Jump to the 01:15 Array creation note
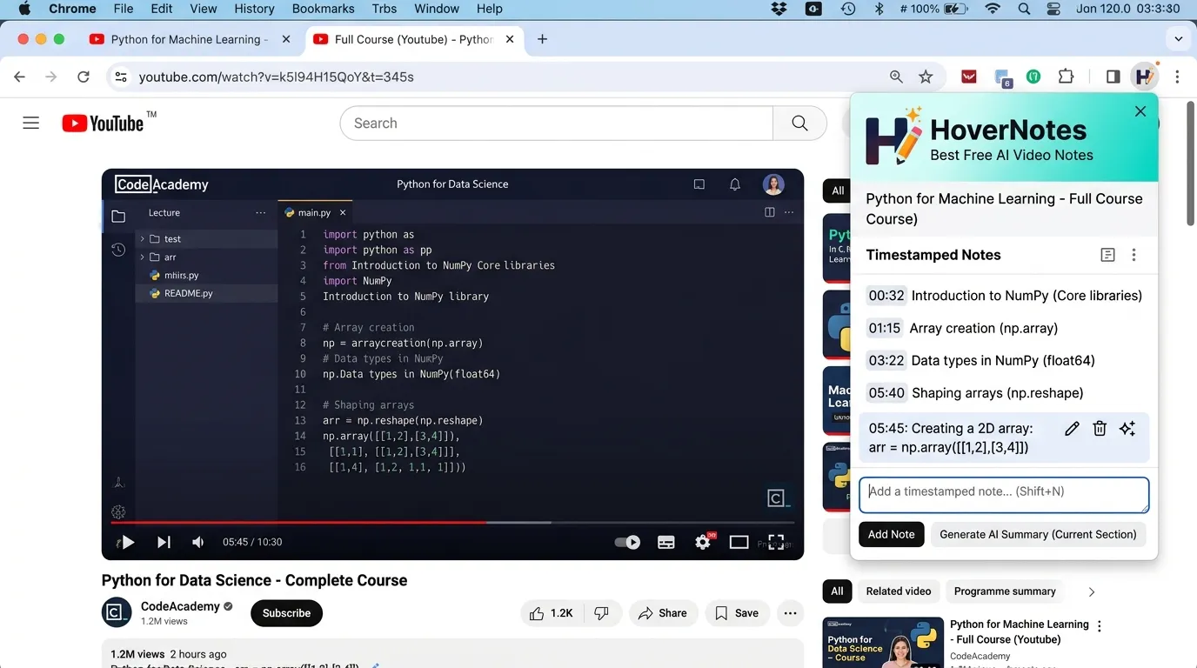The height and width of the screenshot is (668, 1197). pyautogui.click(x=961, y=328)
